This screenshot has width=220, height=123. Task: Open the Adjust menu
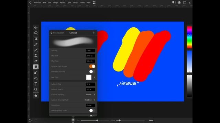62,3
